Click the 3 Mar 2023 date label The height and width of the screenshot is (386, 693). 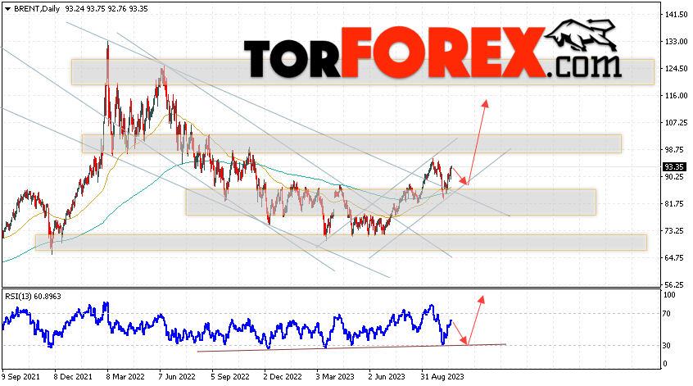click(335, 377)
